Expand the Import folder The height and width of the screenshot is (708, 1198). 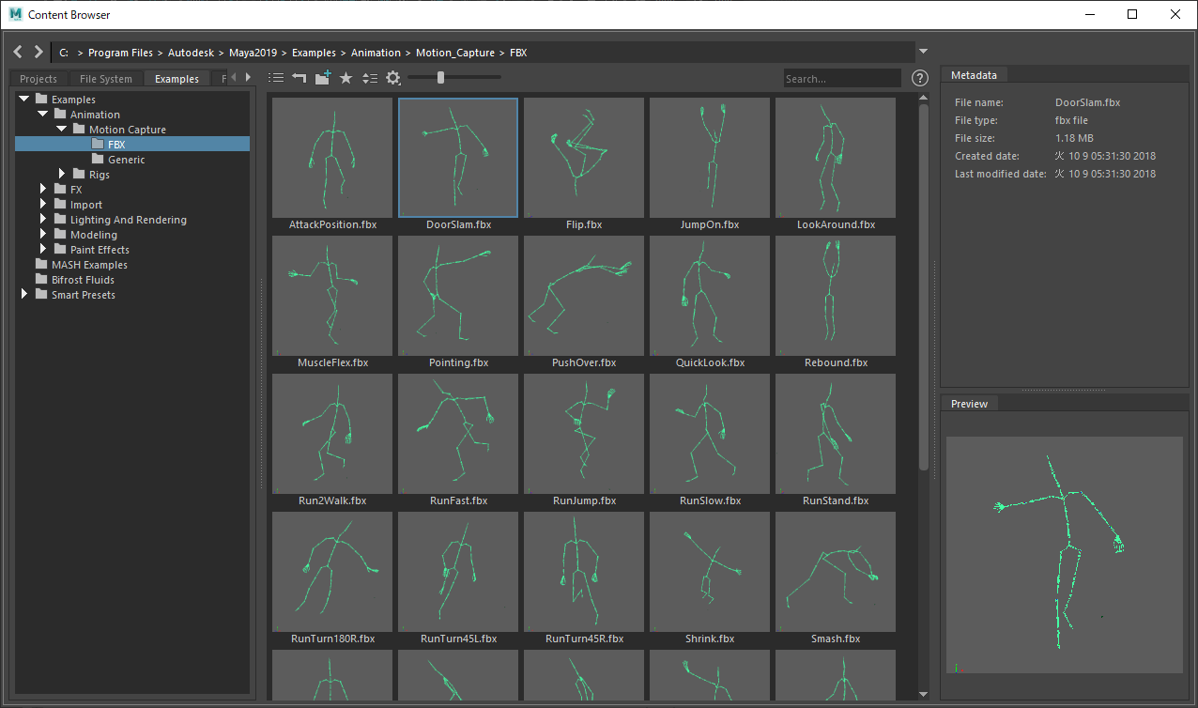43,205
